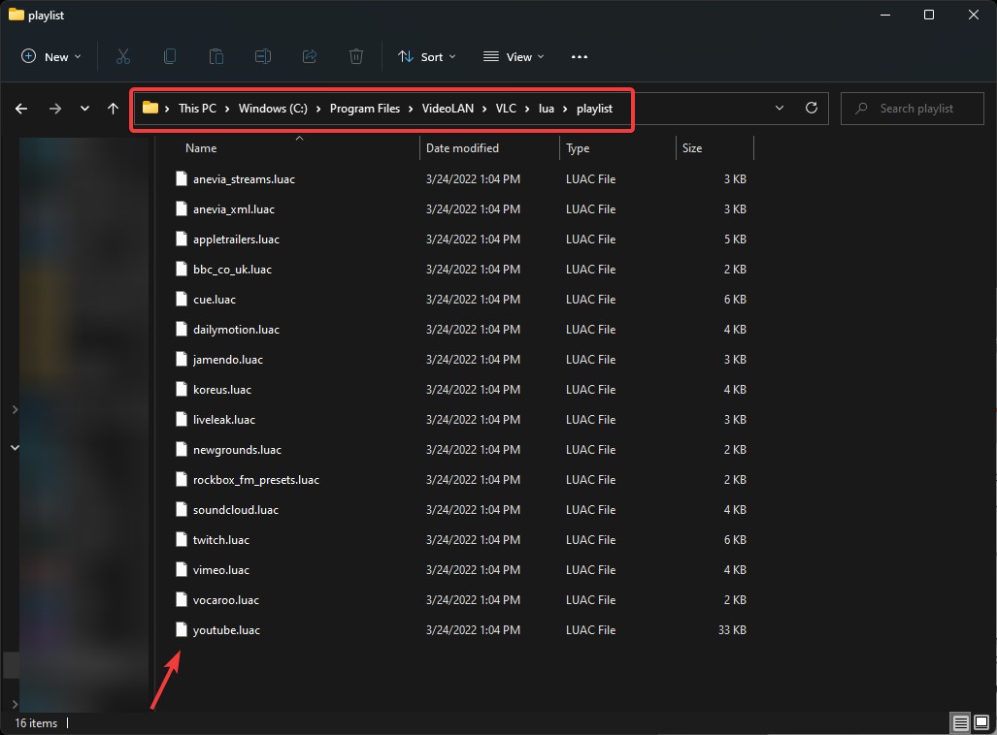
Task: Navigate to lua breadcrumb
Action: coord(547,108)
